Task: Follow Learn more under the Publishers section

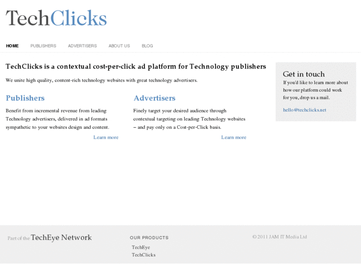Action: click(106, 137)
